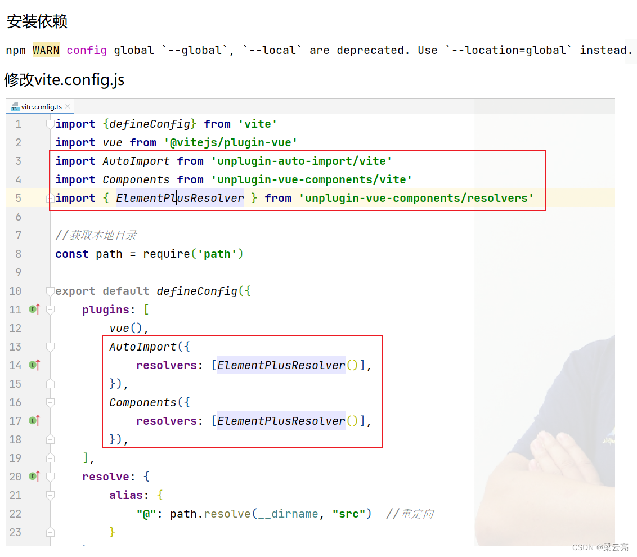
Task: Click the TypeScript file icon on vite.config.ts tab
Action: tap(15, 107)
